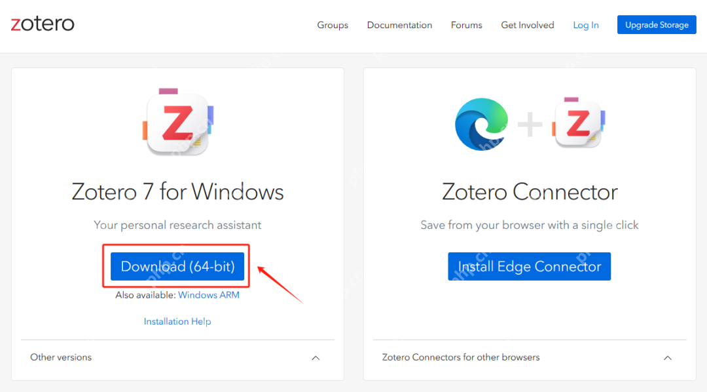Image resolution: width=707 pixels, height=392 pixels.
Task: Go to Documentation in navigation
Action: click(x=399, y=25)
